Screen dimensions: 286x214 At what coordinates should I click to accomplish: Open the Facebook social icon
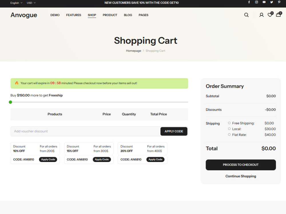coord(249,2)
